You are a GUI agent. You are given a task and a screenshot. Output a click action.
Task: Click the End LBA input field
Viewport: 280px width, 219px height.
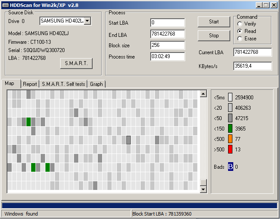(167, 34)
